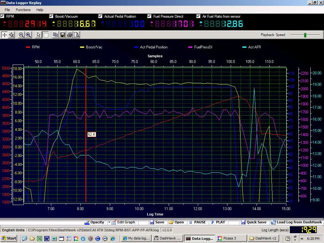Click the zoom in magnifier icon

(x=28, y=35)
